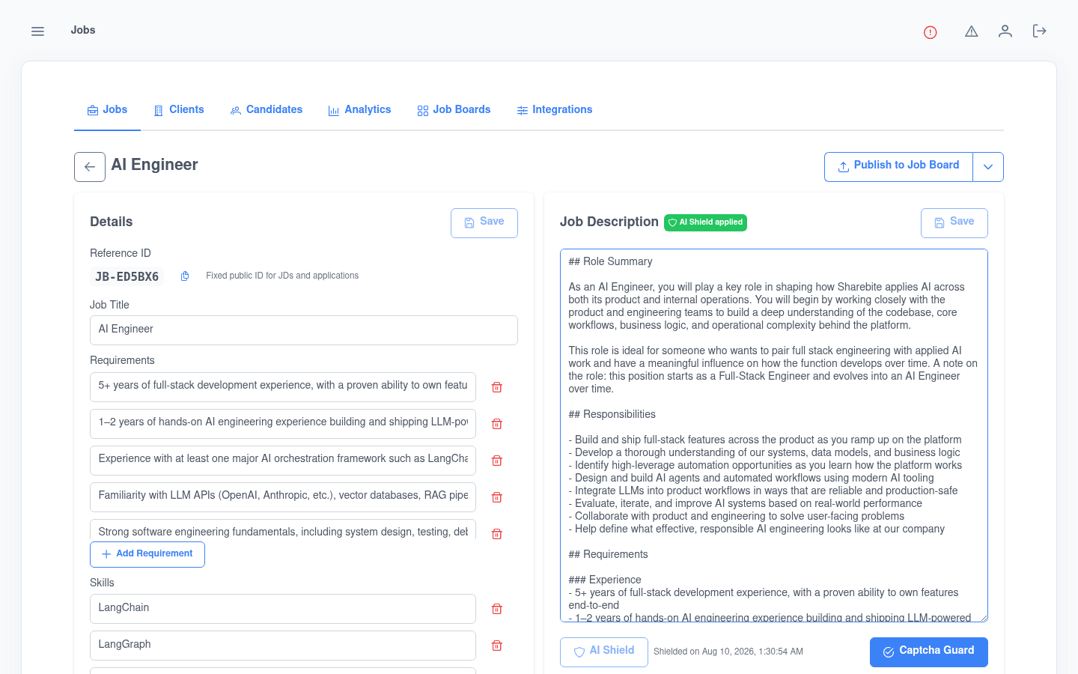
Task: Switch to the Jobs tab
Action: click(107, 110)
